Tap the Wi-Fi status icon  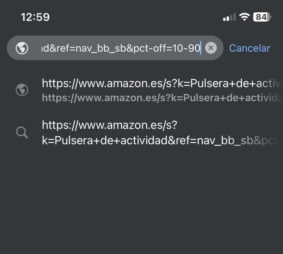[x=244, y=17]
